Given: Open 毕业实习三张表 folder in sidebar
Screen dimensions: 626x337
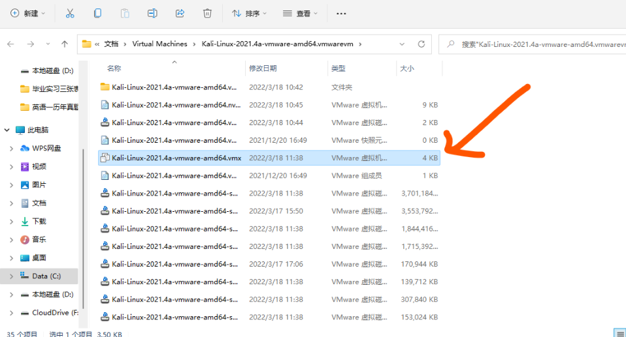Looking at the screenshot, I should [x=49, y=89].
